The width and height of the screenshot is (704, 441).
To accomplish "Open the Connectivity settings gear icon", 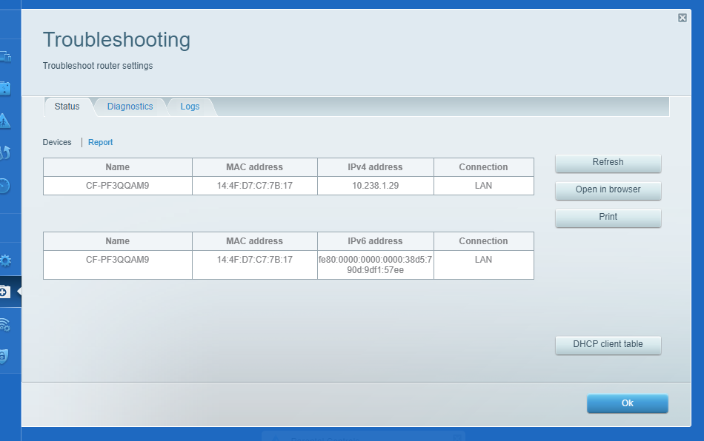I will click(x=7, y=260).
